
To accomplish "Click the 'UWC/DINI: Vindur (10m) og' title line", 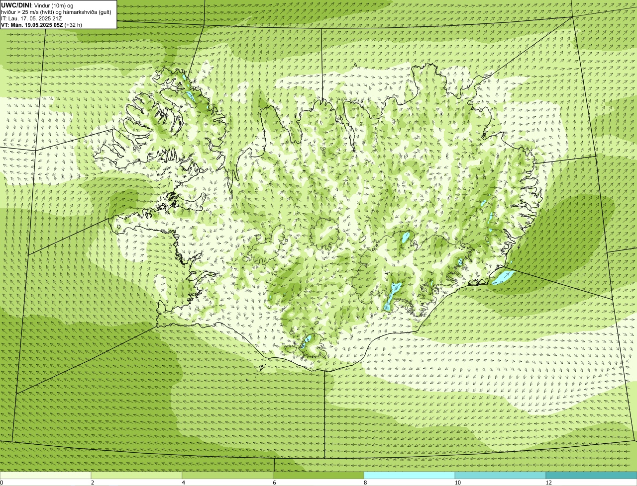I will coord(37,5).
